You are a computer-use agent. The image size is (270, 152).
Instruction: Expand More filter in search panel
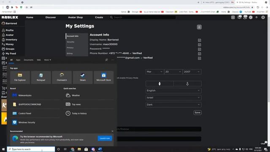[48, 60]
